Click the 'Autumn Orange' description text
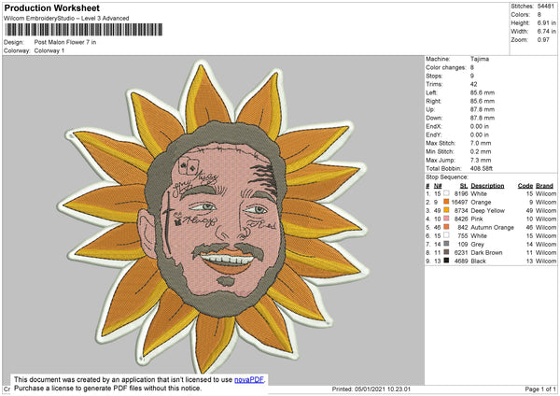This screenshot has width=560, height=396. [x=493, y=227]
